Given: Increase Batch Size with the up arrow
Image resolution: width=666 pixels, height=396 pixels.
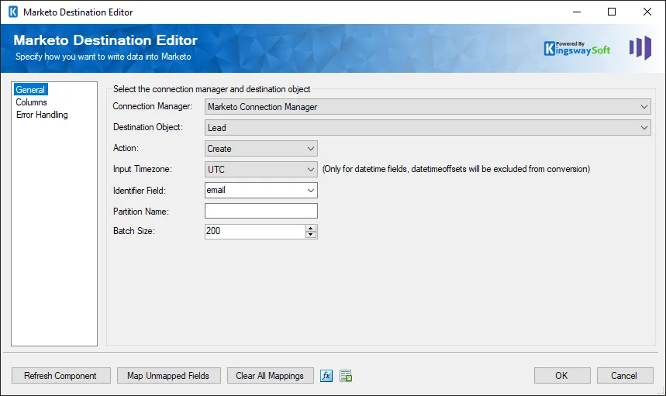Looking at the screenshot, I should (x=311, y=229).
